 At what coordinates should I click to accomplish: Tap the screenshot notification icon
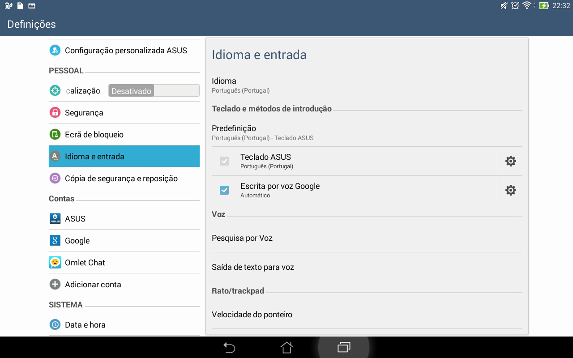[32, 6]
